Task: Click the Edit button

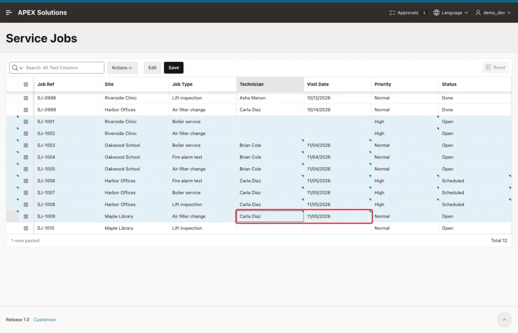Action: click(152, 68)
